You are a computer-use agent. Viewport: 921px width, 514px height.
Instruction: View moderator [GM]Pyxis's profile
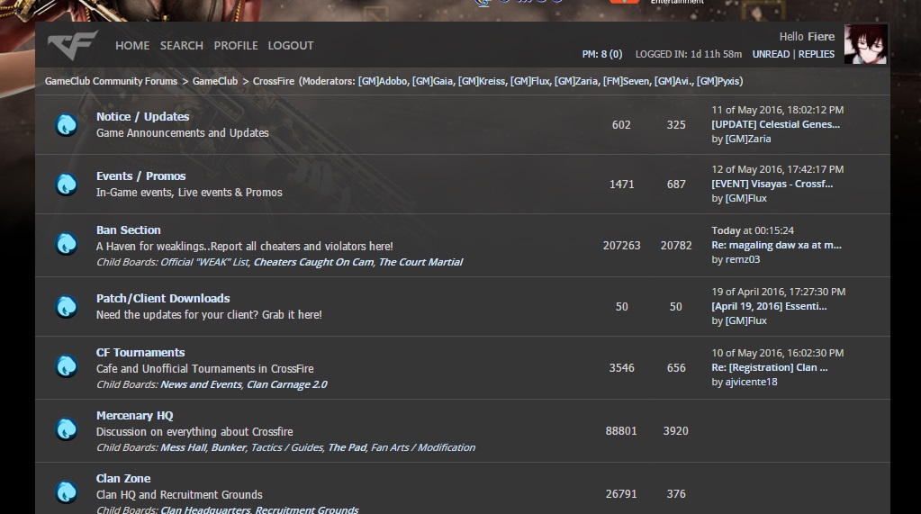(718, 81)
